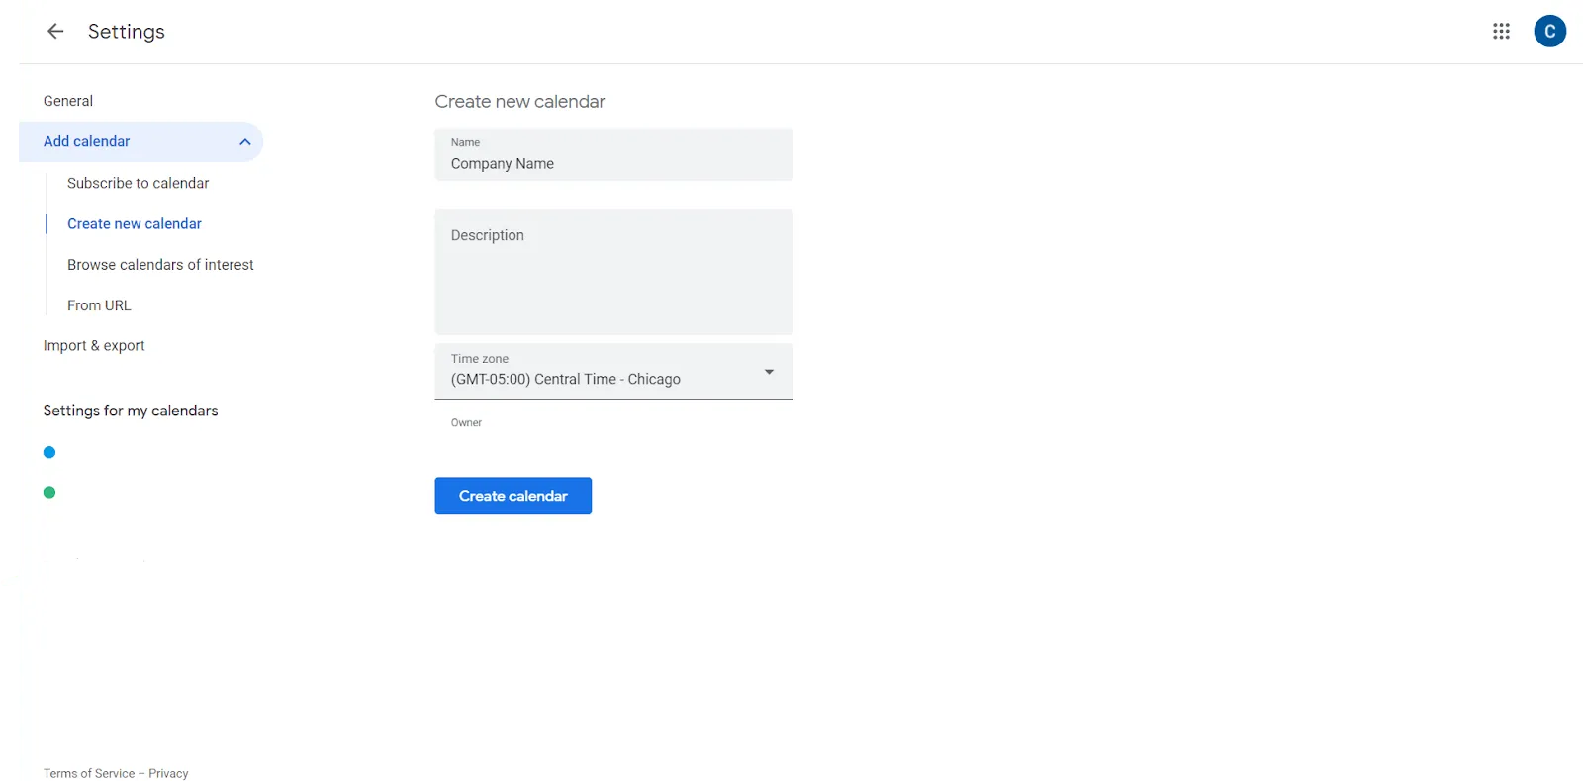Click the Create calendar button
The width and height of the screenshot is (1583, 781).
pos(512,496)
